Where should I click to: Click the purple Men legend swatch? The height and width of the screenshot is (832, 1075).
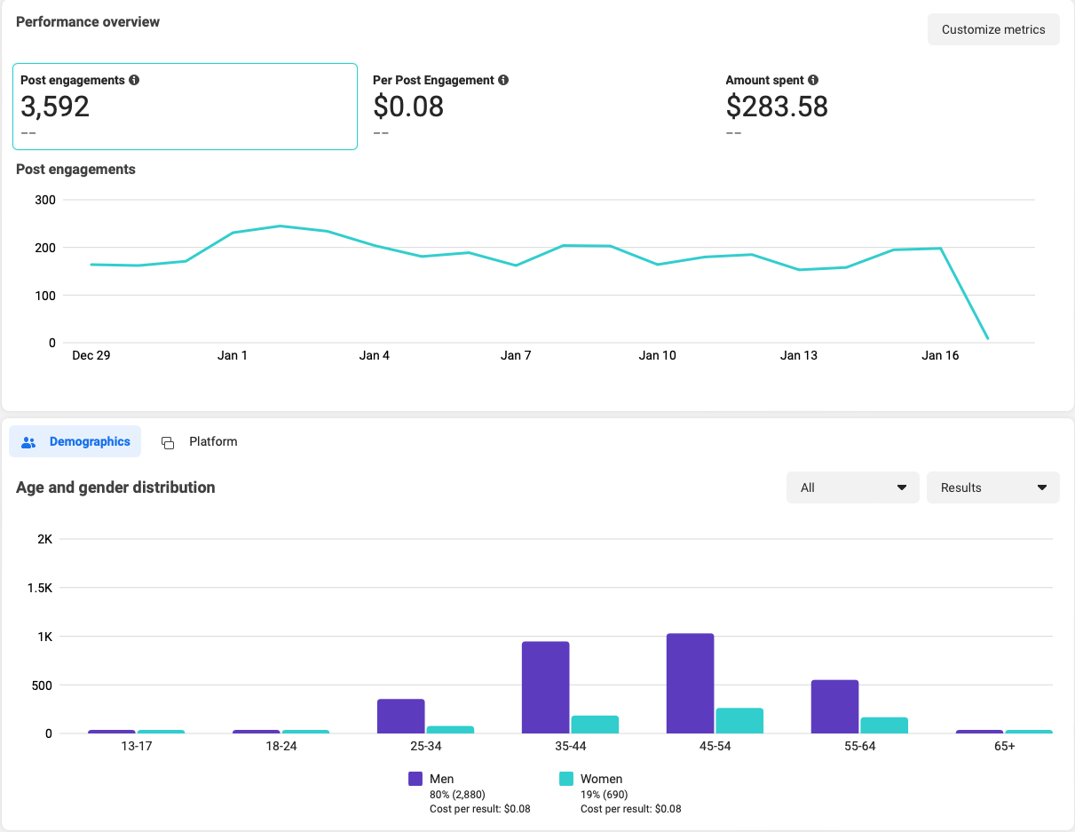415,779
